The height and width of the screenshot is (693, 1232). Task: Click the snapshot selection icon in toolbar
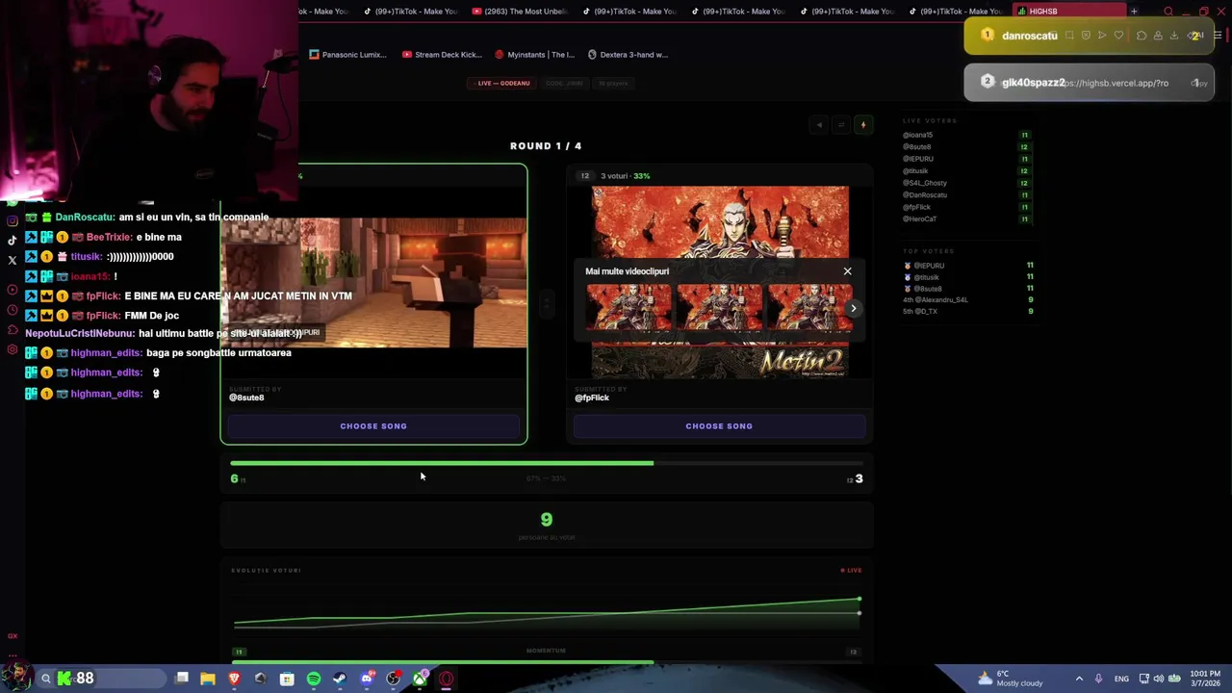(1069, 36)
